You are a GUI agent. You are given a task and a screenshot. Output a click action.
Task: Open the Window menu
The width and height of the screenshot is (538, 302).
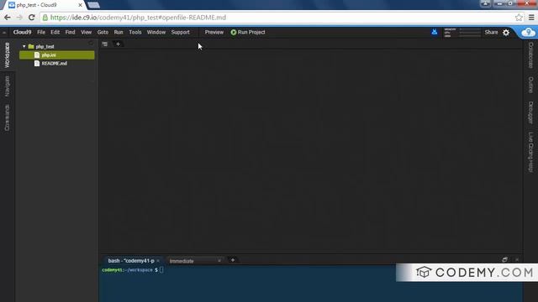point(156,32)
